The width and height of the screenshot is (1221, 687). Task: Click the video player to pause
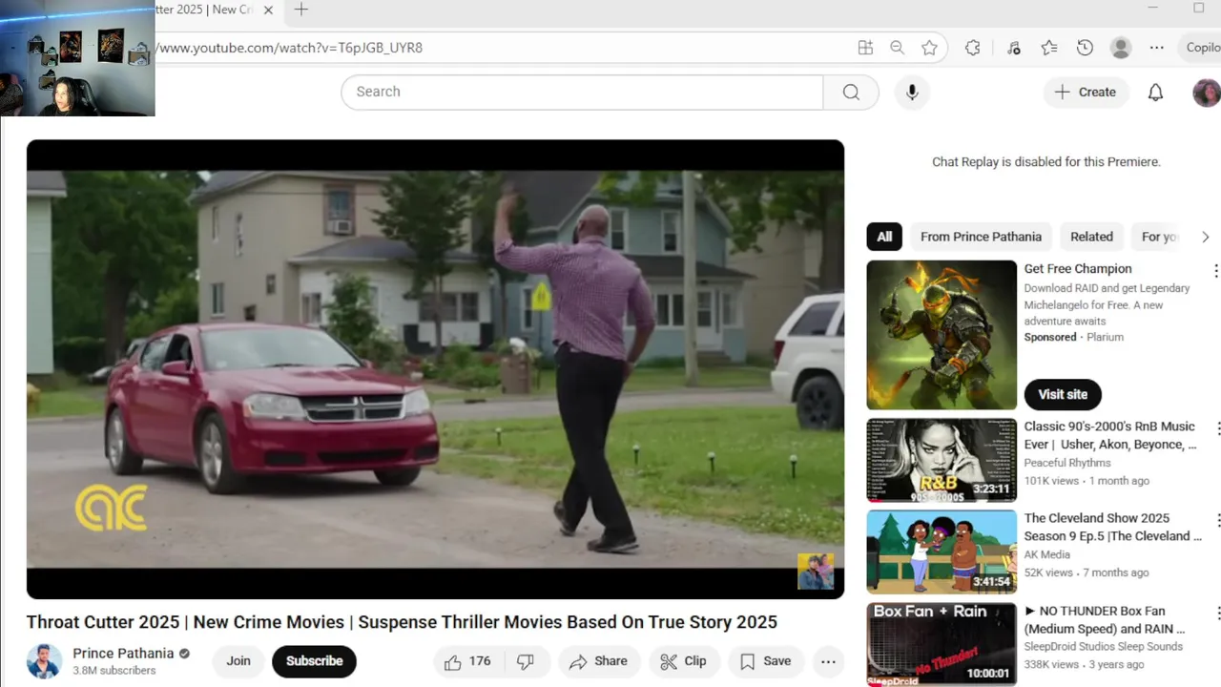435,369
